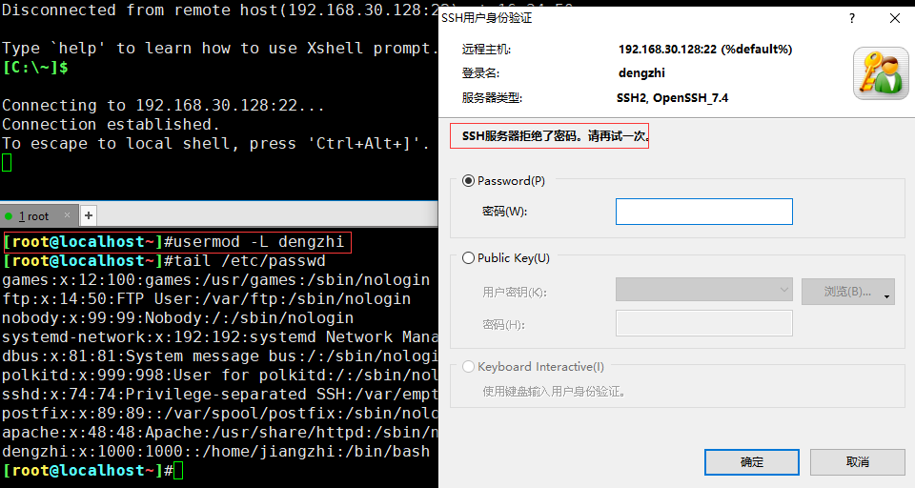Viewport: 915px width, 488px height.
Task: Expand the 浏览(B) button dropdown arrow
Action: click(x=887, y=296)
